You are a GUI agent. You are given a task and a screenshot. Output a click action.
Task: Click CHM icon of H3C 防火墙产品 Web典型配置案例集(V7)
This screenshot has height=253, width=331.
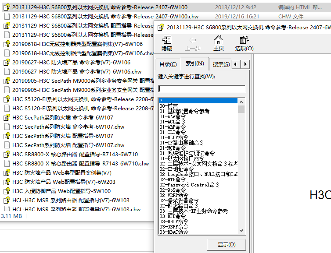pos(7,173)
